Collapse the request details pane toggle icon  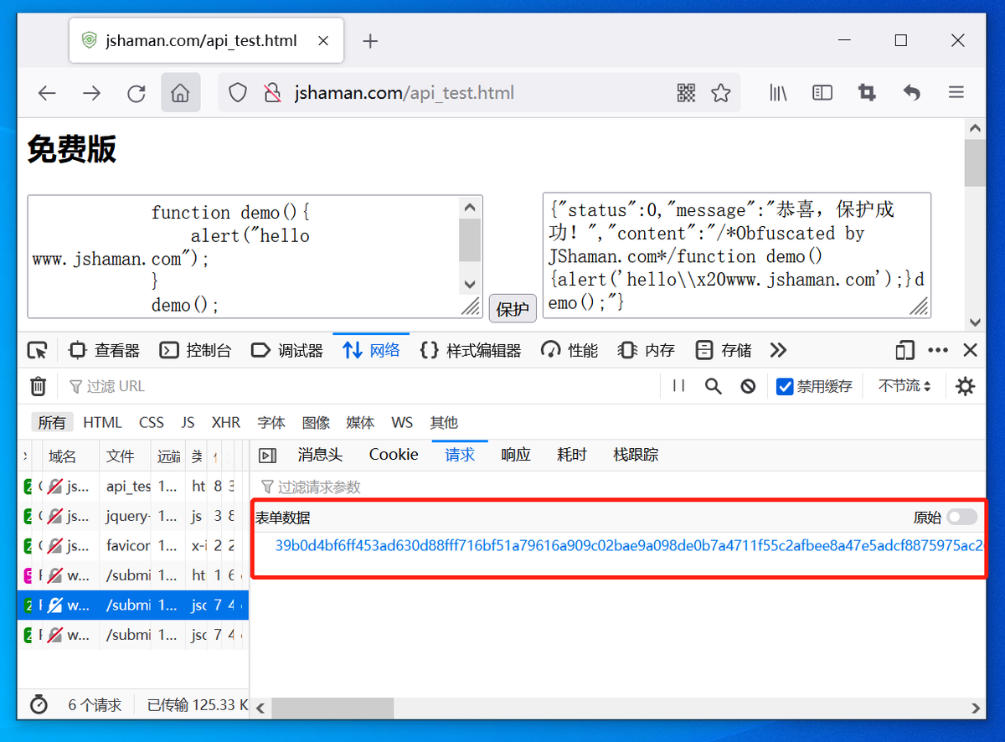(x=267, y=456)
